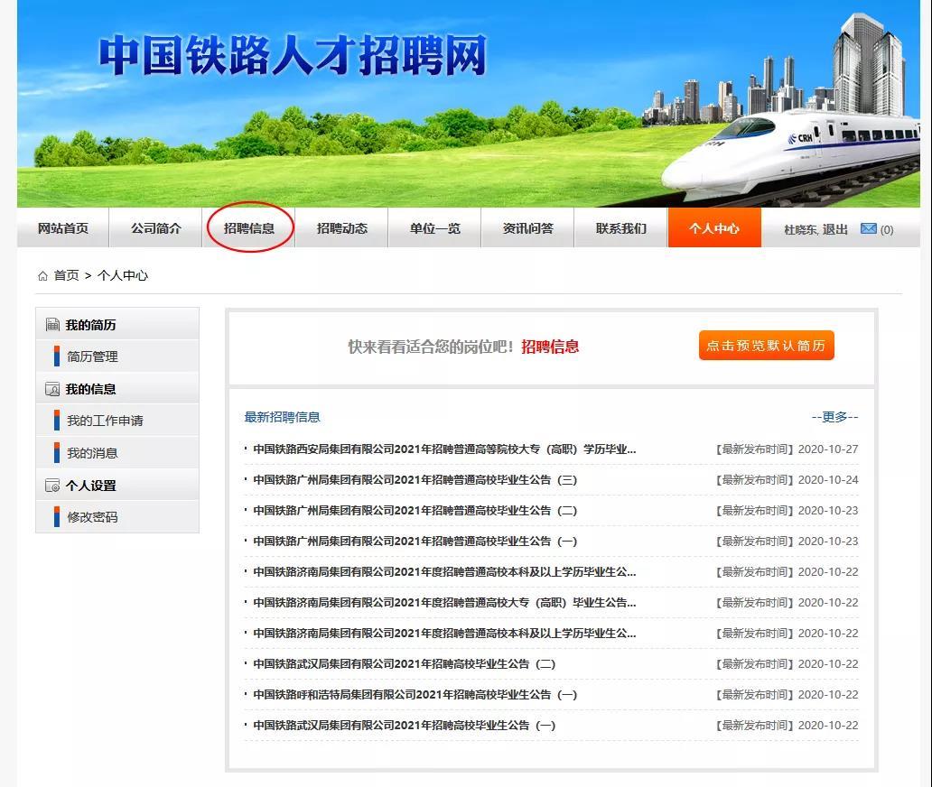The height and width of the screenshot is (787, 932).
Task: Click the 我的简历 sidebar section header
Action: pos(117,324)
